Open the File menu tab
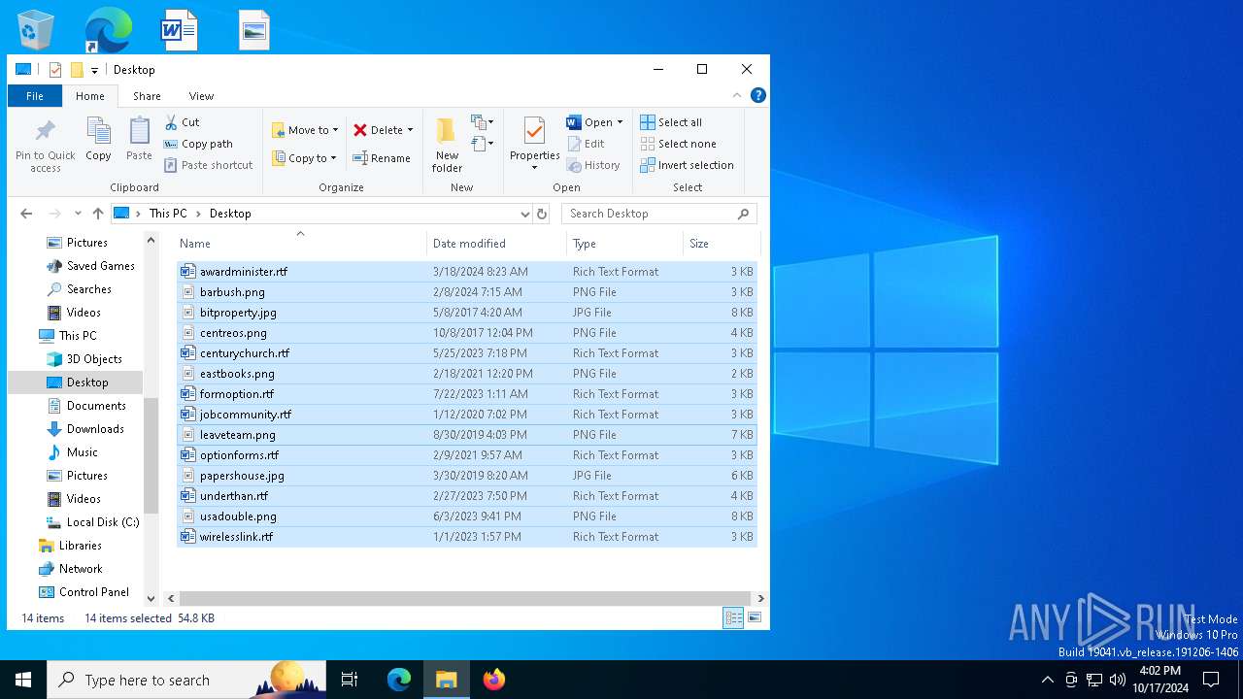 (35, 96)
